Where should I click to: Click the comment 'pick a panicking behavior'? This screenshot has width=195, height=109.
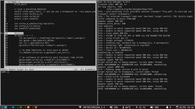30,9
